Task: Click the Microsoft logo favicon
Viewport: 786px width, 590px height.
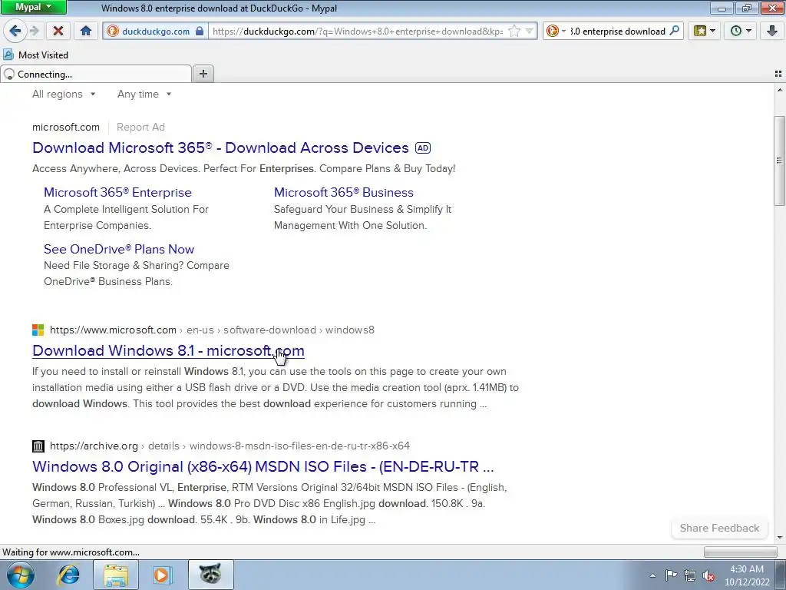Action: (38, 330)
